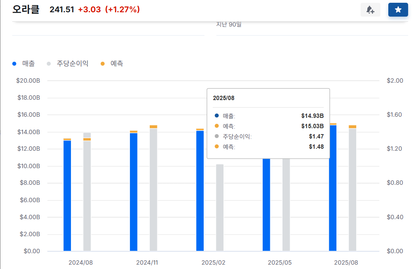This screenshot has width=420, height=269.
Task: Click the $15.03B forecast value in tooltip
Action: pyautogui.click(x=312, y=126)
